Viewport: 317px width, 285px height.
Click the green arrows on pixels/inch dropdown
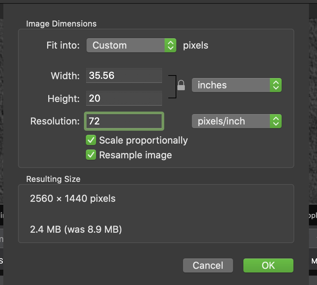[x=275, y=121]
